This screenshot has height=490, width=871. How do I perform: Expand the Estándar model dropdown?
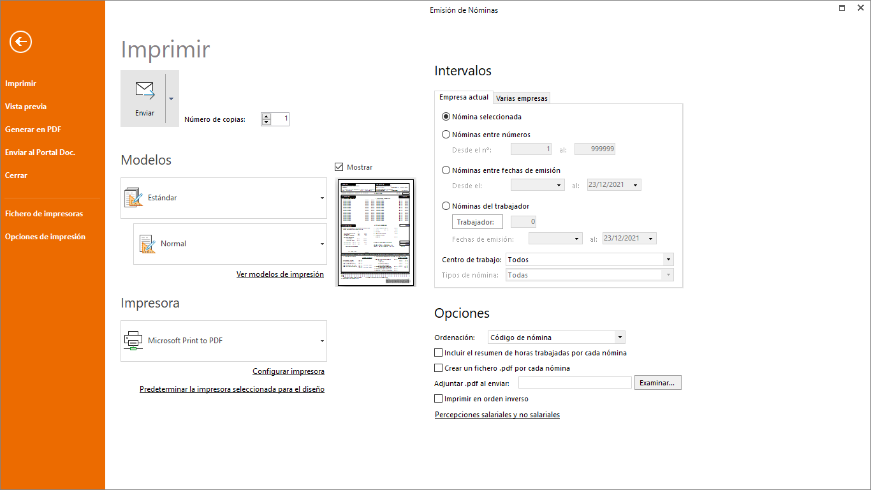tap(322, 198)
